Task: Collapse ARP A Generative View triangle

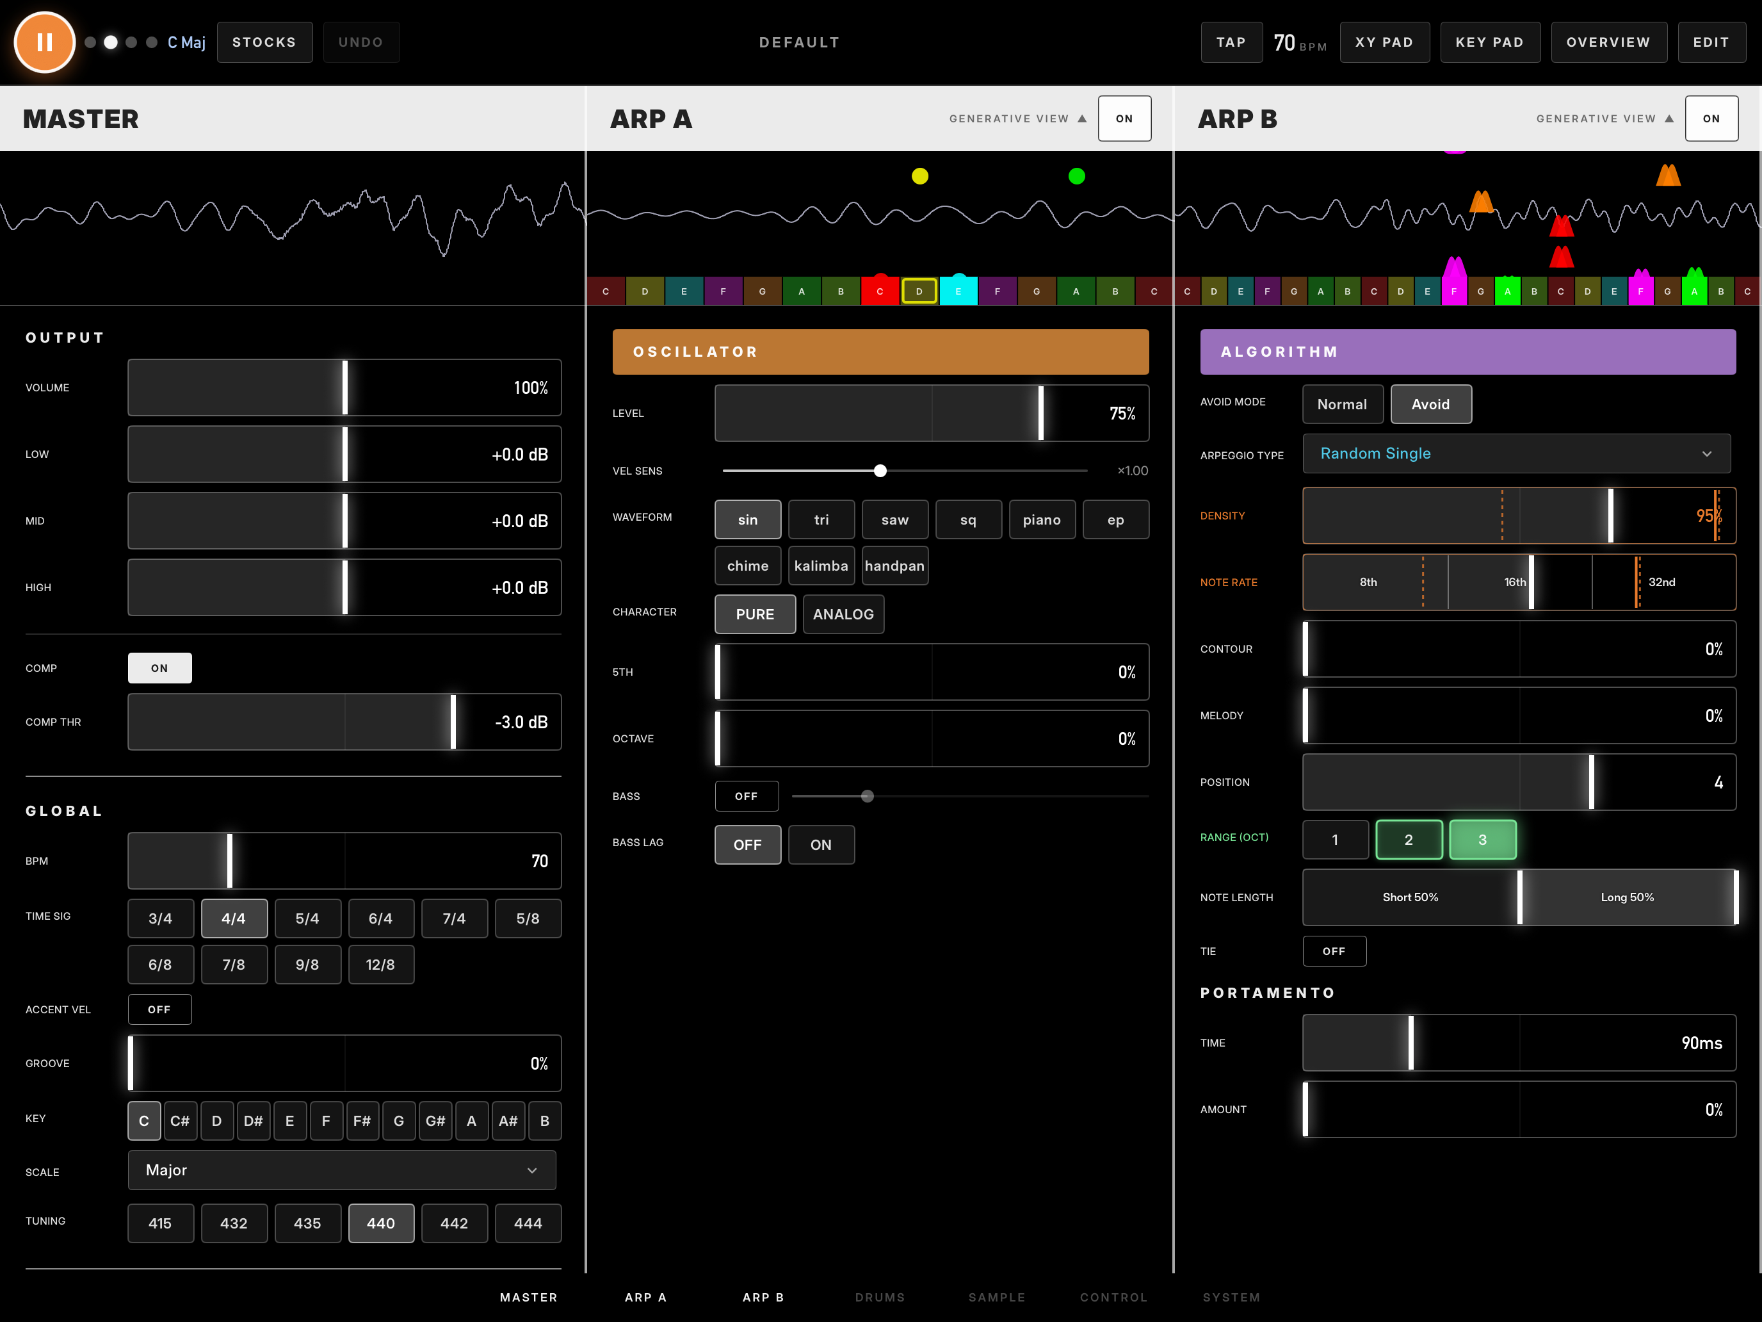Action: tap(1082, 118)
